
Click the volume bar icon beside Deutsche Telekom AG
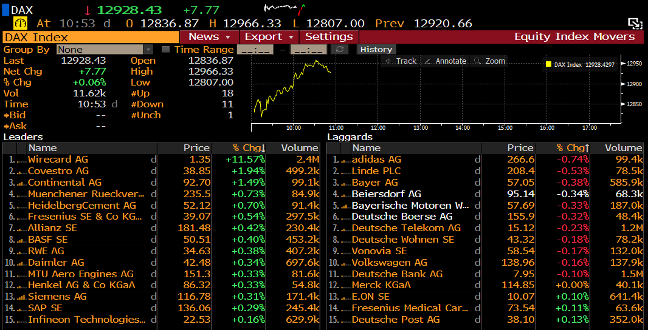345,229
